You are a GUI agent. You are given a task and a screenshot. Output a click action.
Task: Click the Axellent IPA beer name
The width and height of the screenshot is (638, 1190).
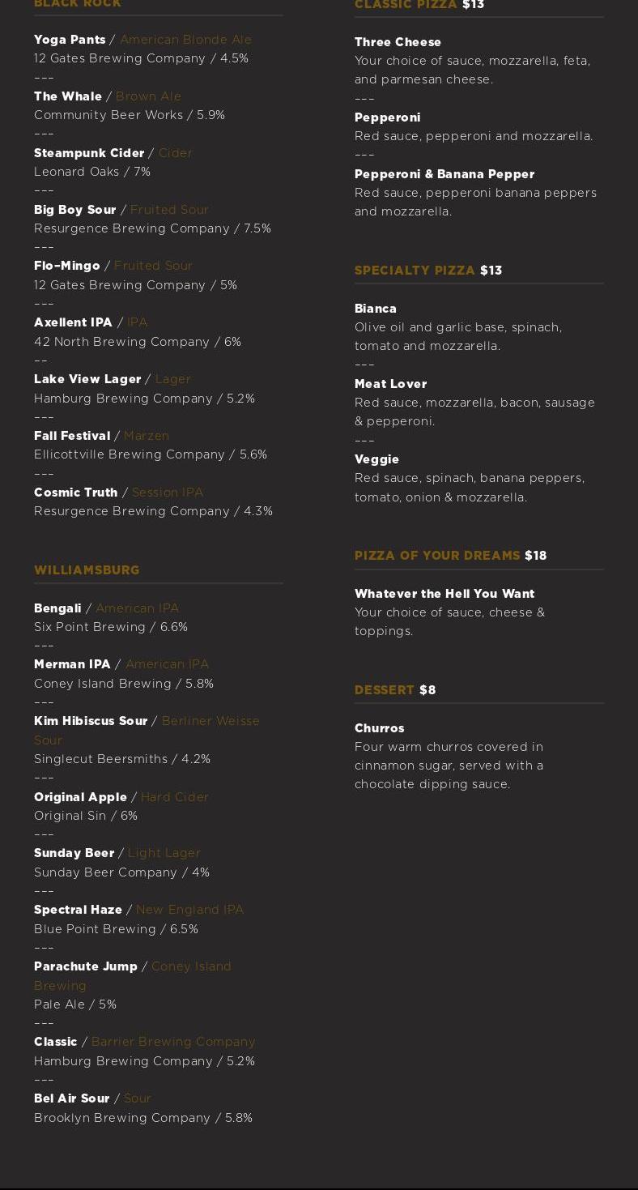73,322
